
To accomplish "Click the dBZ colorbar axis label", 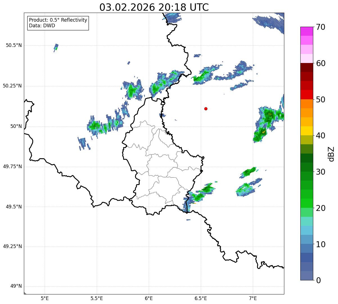I will click(331, 154).
